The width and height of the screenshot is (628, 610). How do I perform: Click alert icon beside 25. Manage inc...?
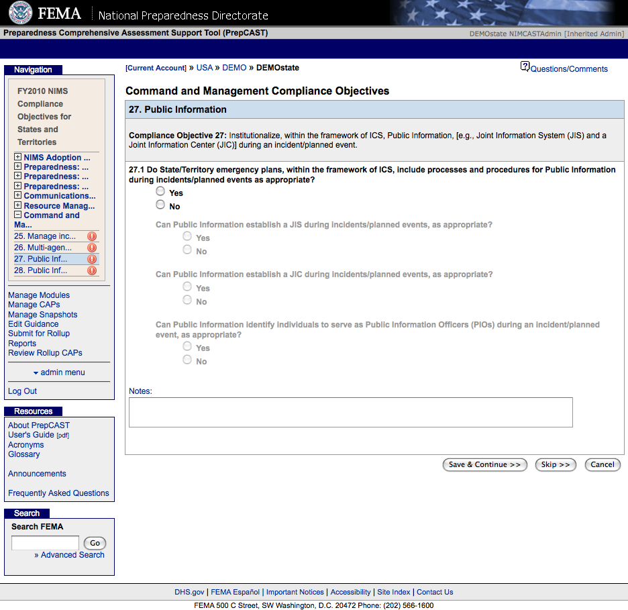[92, 236]
